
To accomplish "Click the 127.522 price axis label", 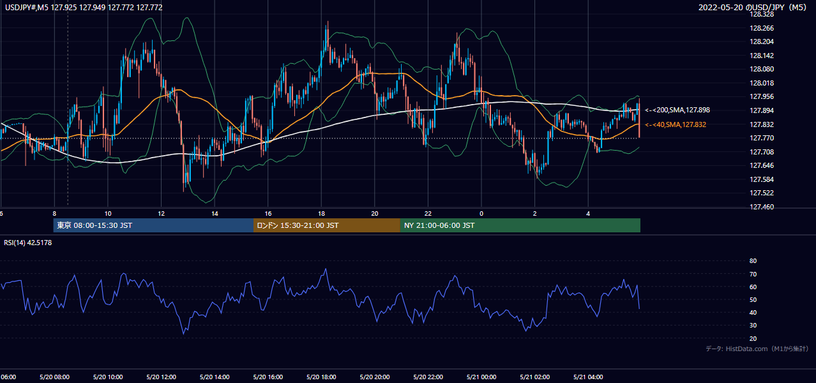I will [762, 193].
